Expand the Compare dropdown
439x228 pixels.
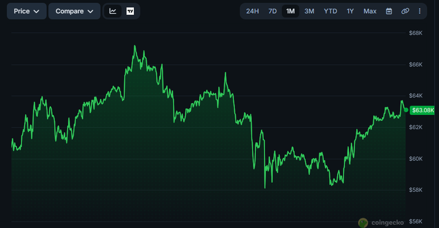(x=74, y=11)
